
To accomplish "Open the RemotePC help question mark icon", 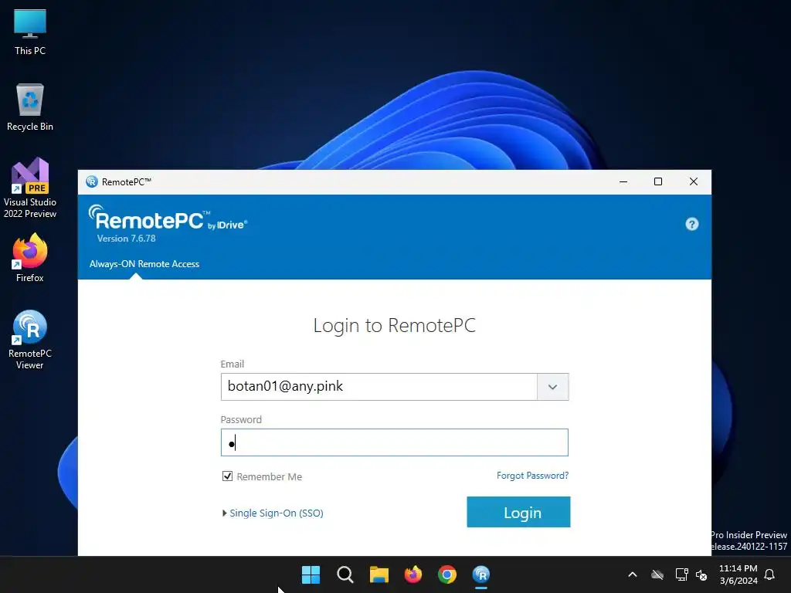I will (691, 224).
